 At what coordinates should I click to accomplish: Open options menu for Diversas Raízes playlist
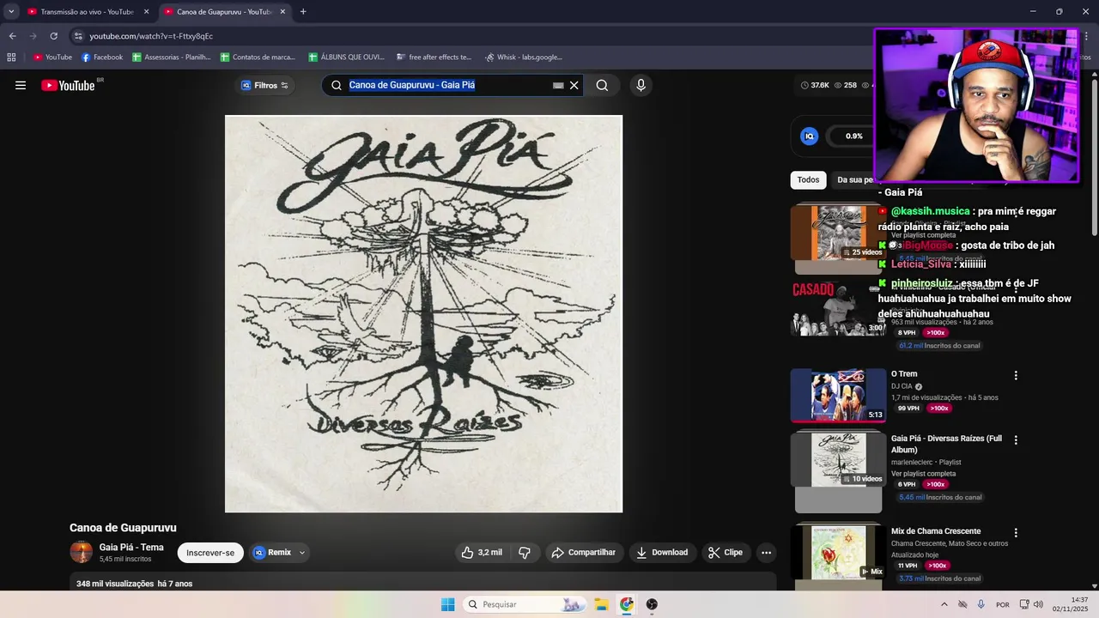click(1016, 439)
